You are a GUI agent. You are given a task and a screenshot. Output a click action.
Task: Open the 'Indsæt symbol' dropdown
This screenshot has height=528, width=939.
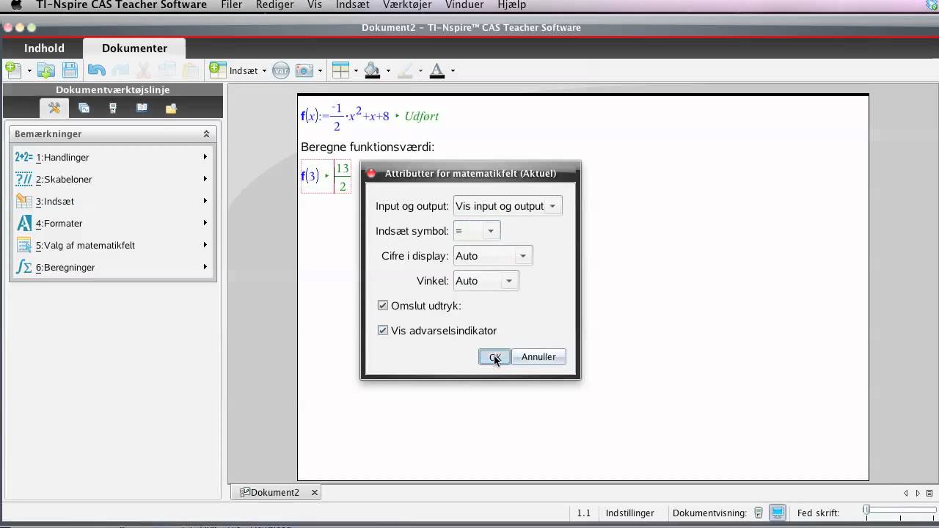point(477,231)
